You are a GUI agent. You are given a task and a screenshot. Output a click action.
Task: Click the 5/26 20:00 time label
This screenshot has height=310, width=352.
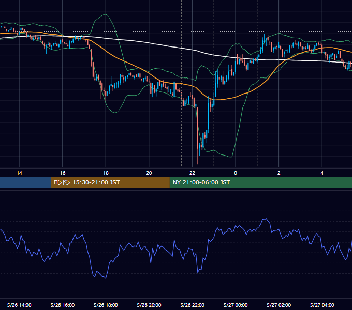(x=149, y=305)
